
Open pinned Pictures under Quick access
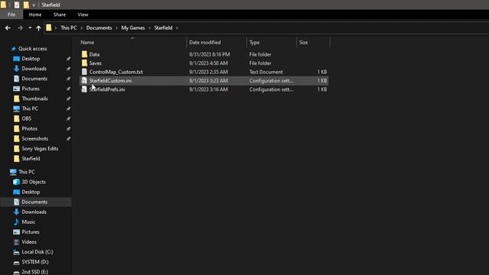pyautogui.click(x=31, y=89)
